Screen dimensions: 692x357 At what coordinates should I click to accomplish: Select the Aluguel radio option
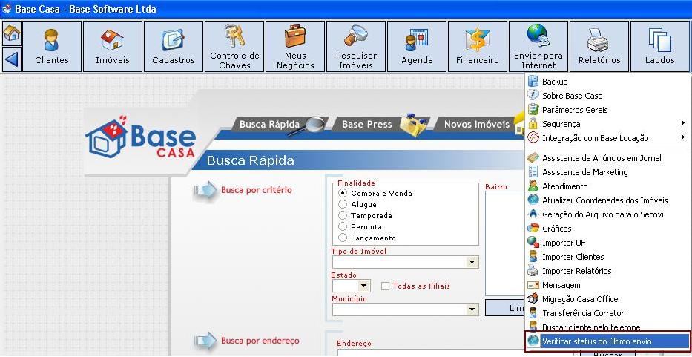tap(343, 204)
